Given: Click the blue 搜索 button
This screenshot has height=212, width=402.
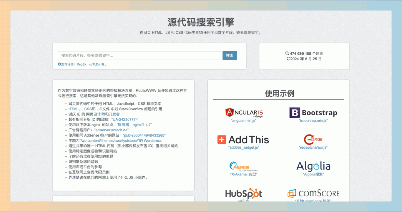Looking at the screenshot, I should 230,55.
